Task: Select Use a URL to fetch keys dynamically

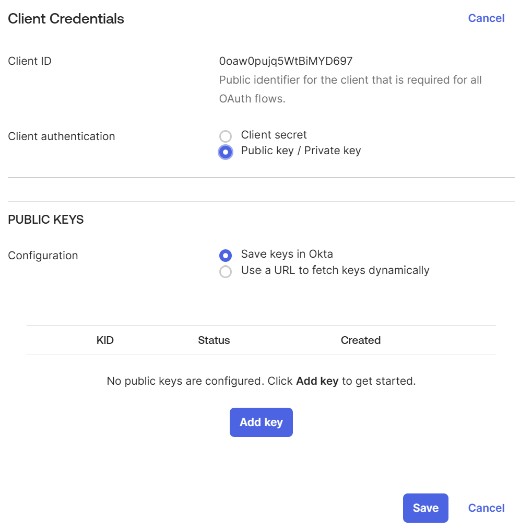Action: coord(225,271)
